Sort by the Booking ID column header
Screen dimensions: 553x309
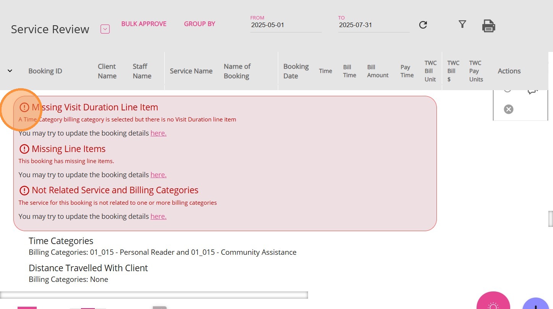[x=45, y=71]
